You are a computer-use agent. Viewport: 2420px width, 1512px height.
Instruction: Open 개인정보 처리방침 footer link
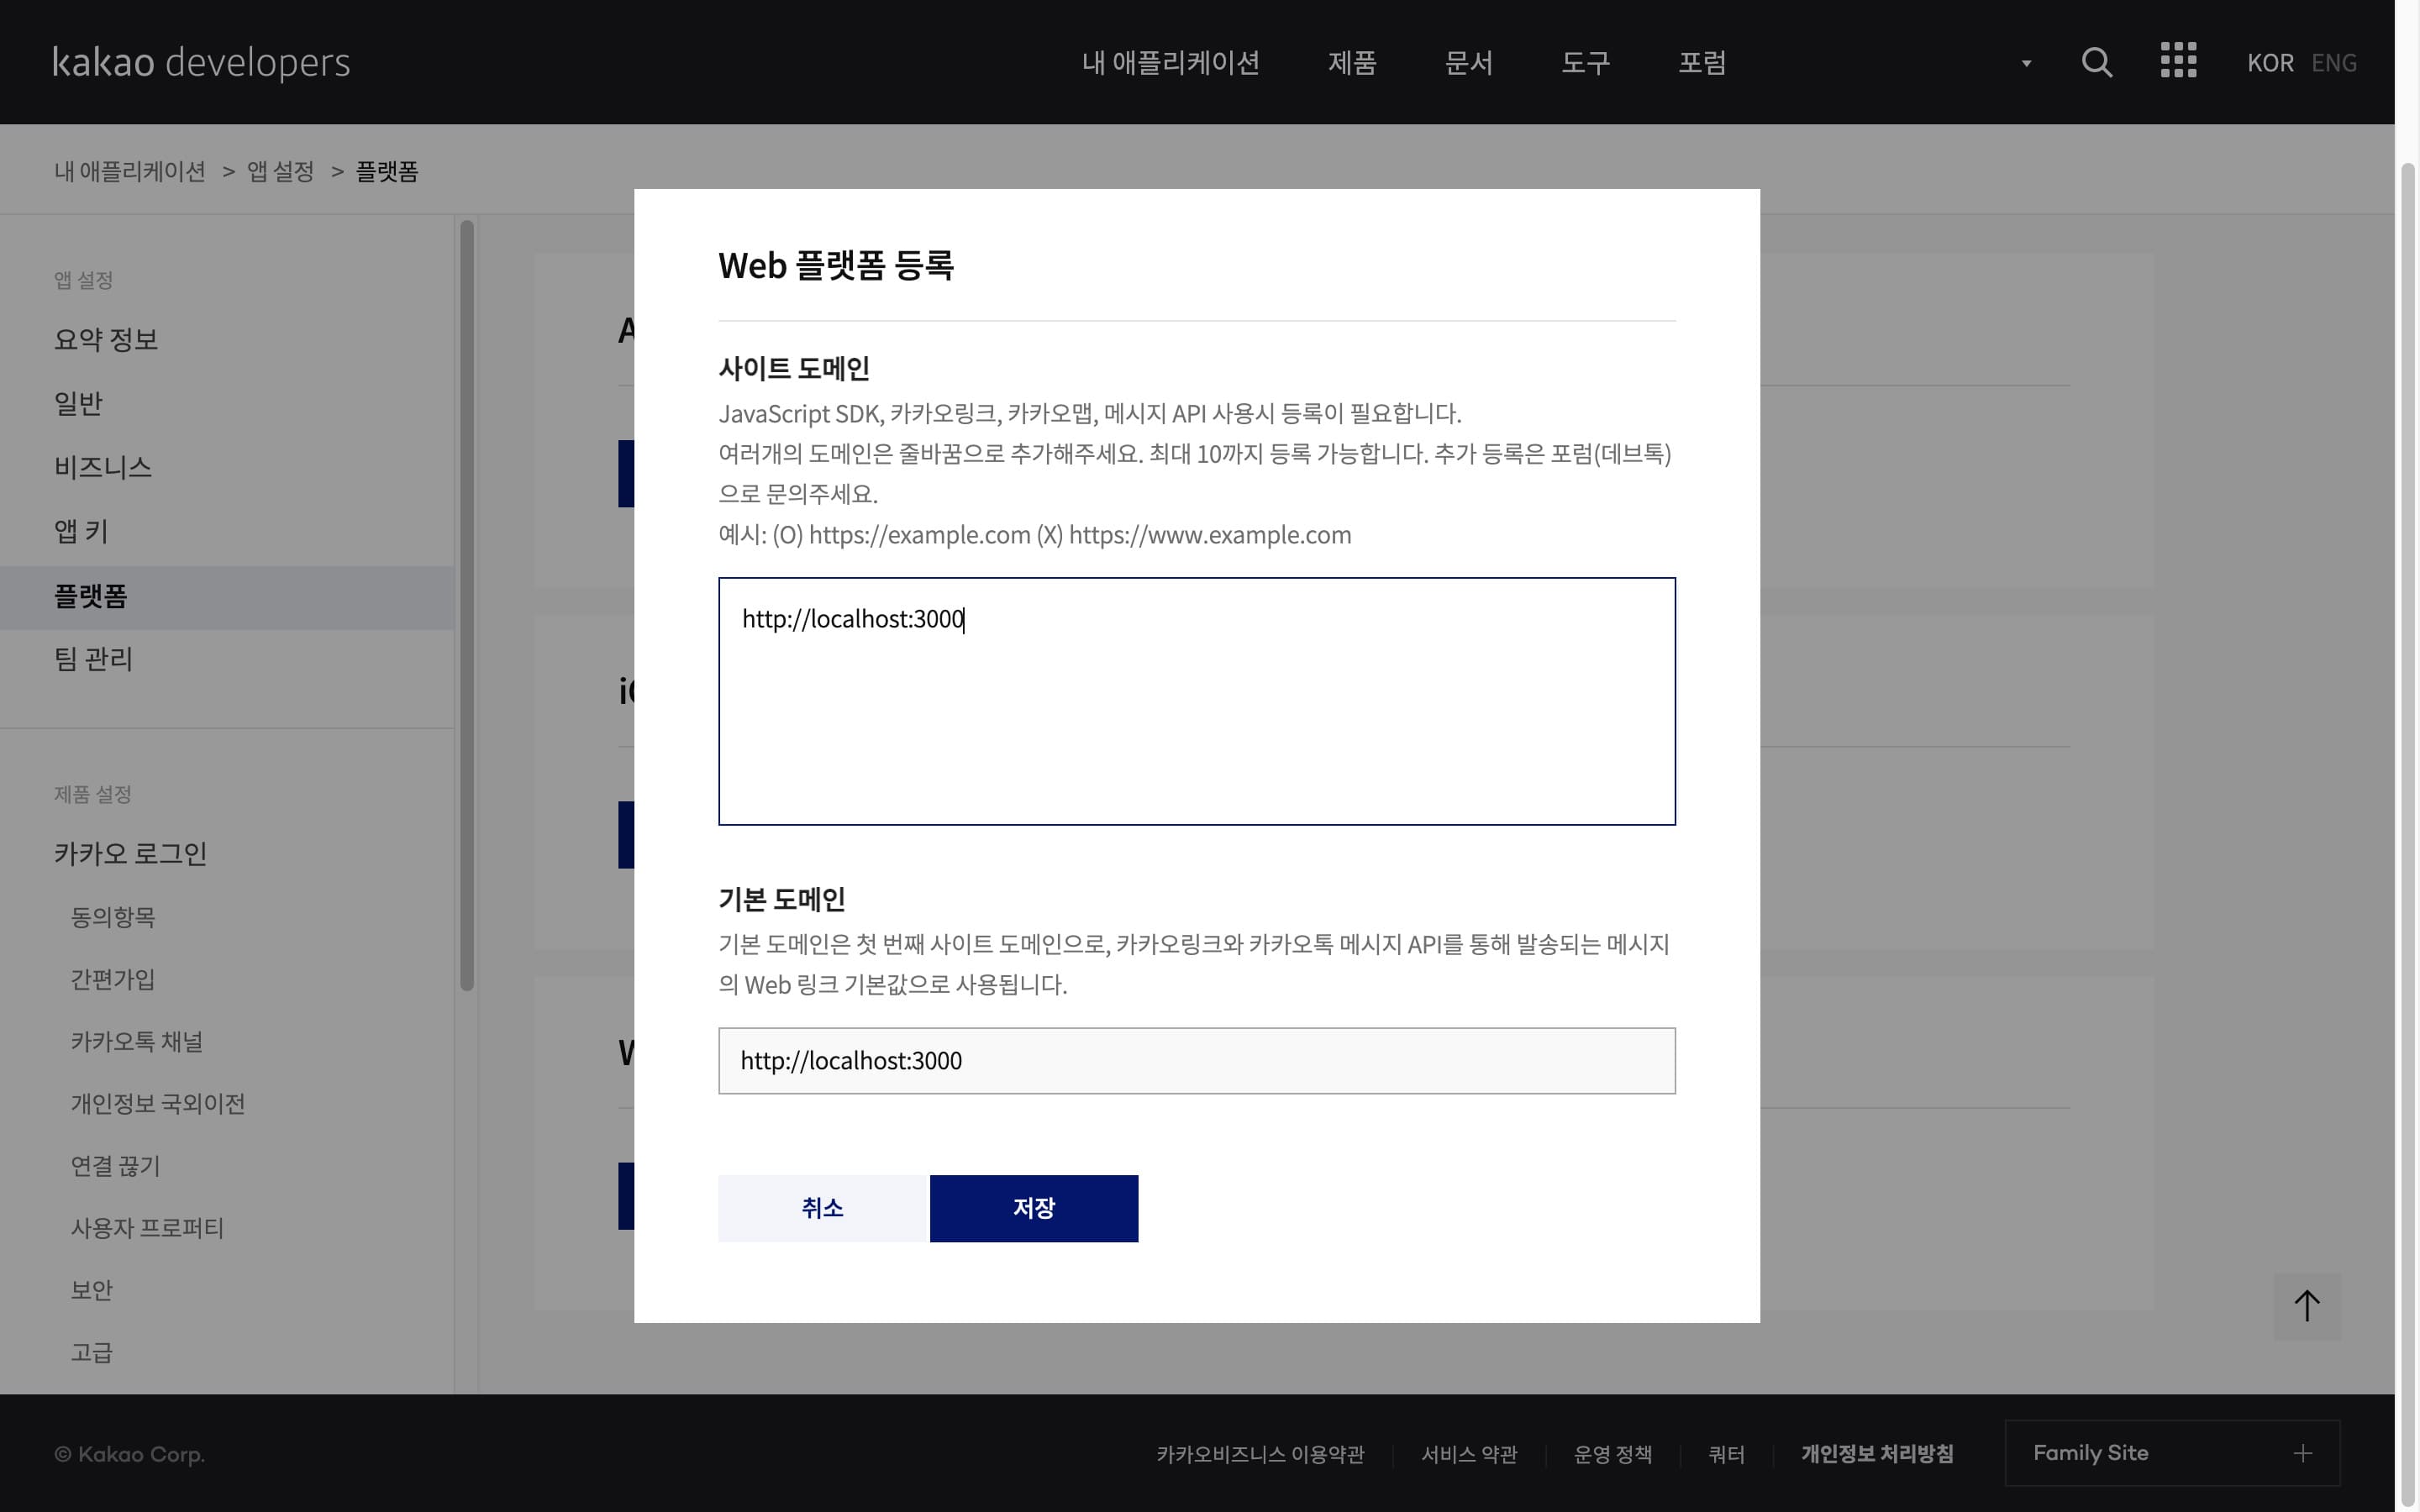coord(1877,1454)
